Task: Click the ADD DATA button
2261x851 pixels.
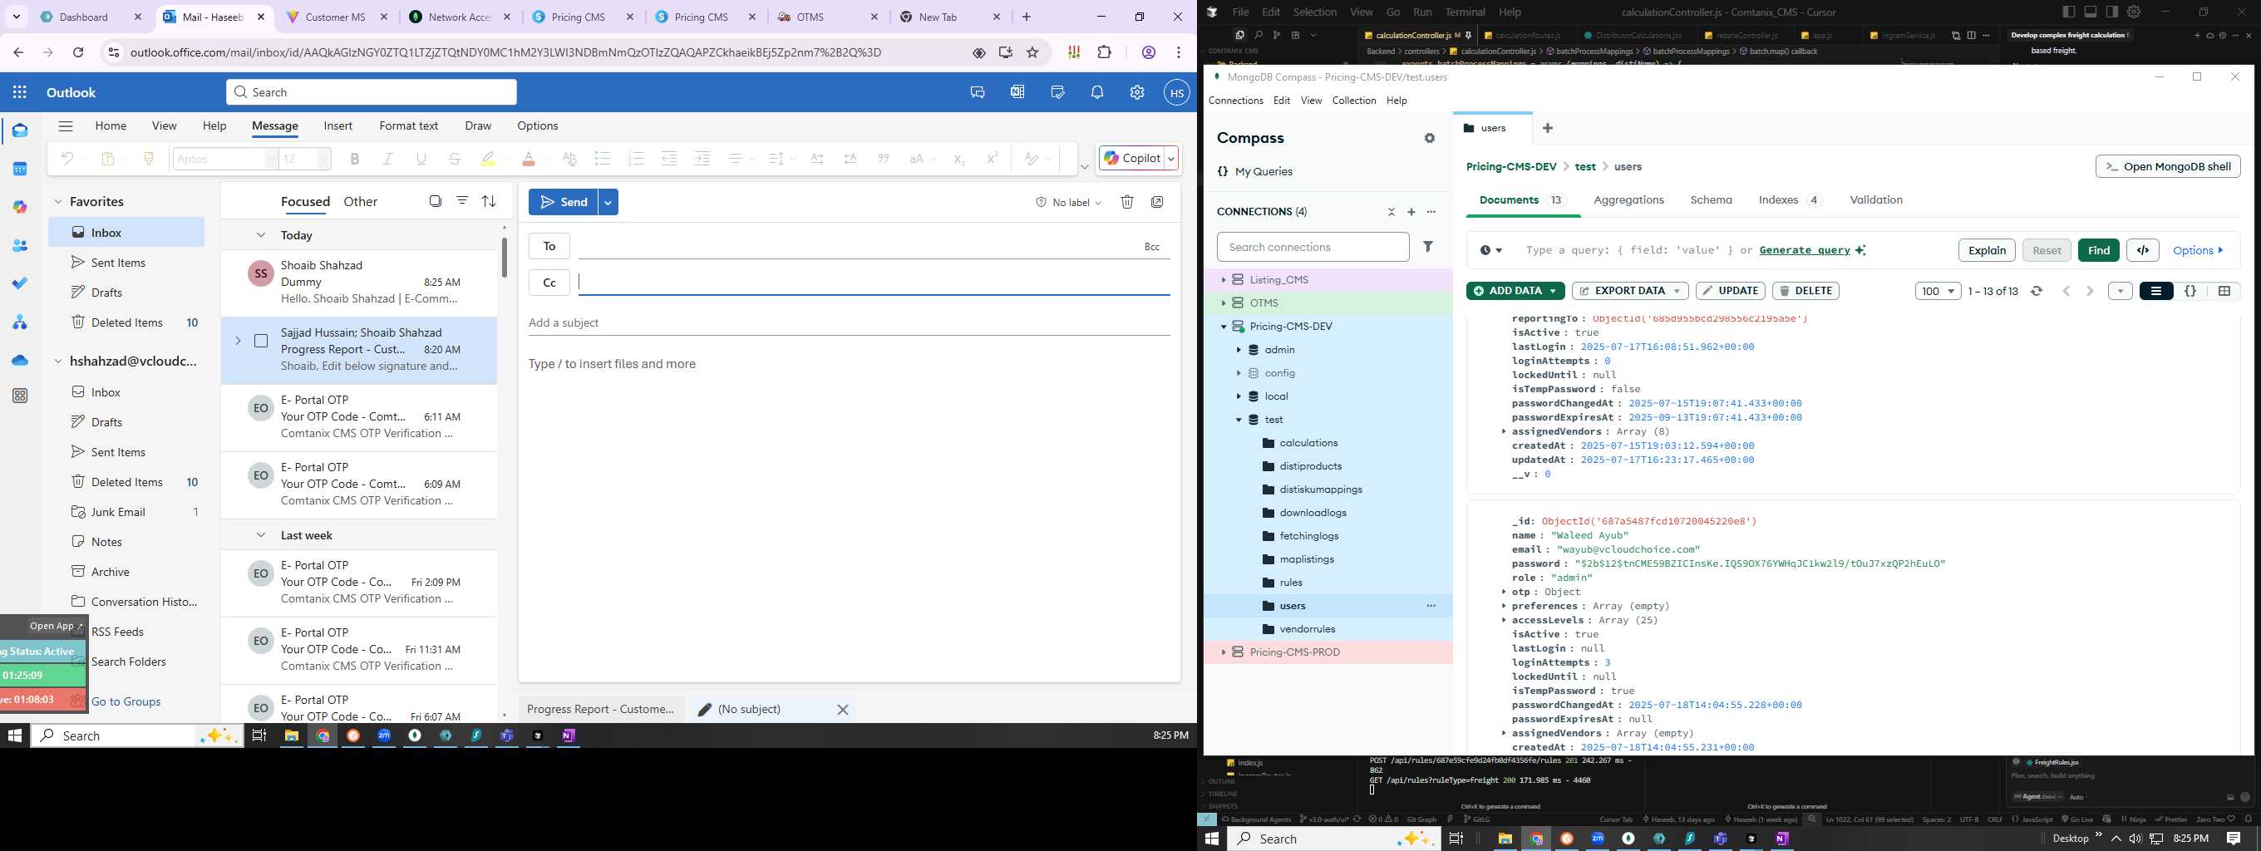Action: click(1515, 291)
